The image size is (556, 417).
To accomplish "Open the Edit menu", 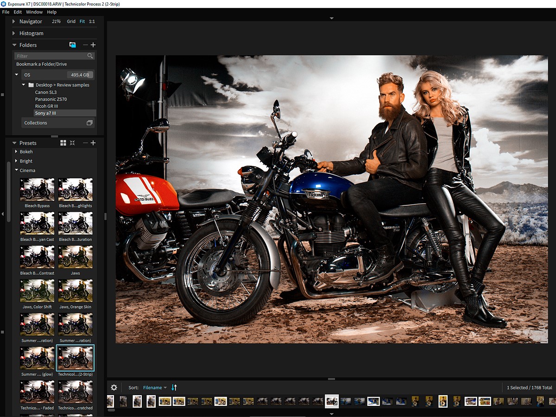I will 18,12.
